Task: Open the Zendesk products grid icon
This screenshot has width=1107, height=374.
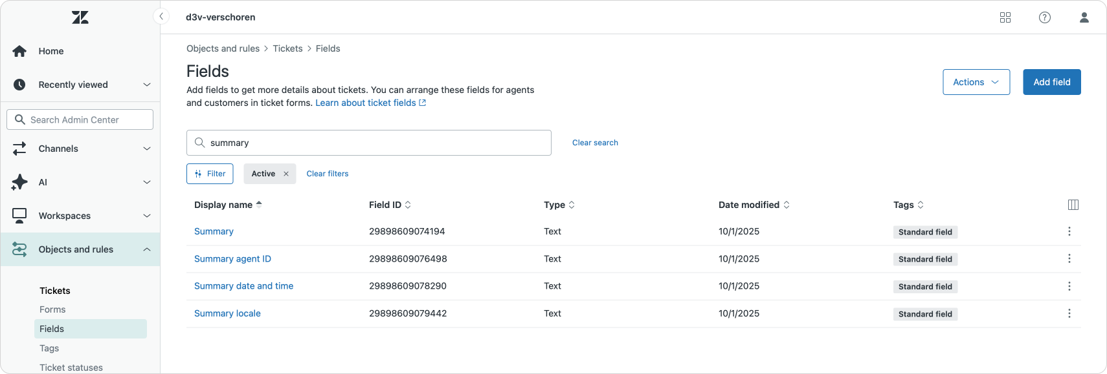Action: [x=1005, y=17]
